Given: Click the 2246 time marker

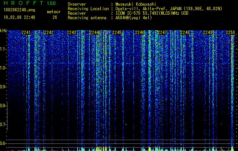Looking at the screenshot, I should tap(140, 32).
